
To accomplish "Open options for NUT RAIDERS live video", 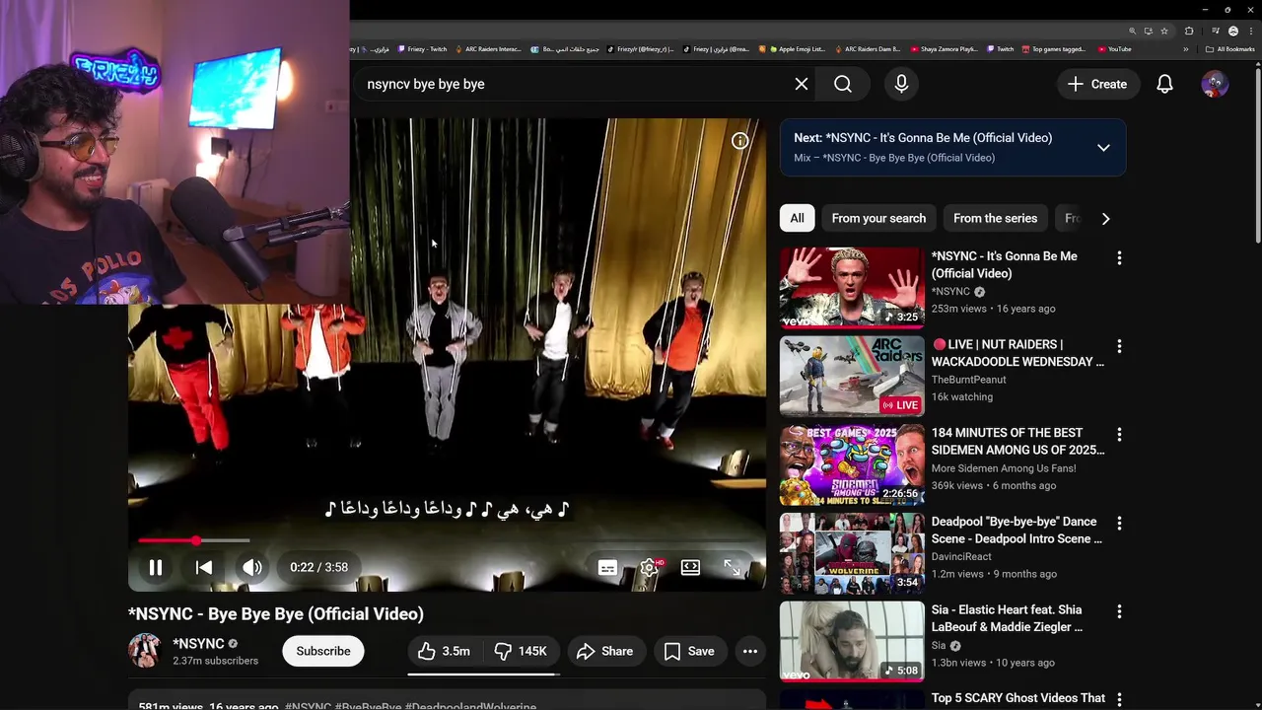I will click(x=1119, y=346).
